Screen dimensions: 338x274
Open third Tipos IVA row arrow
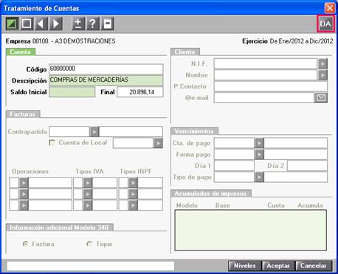[x=88, y=205]
